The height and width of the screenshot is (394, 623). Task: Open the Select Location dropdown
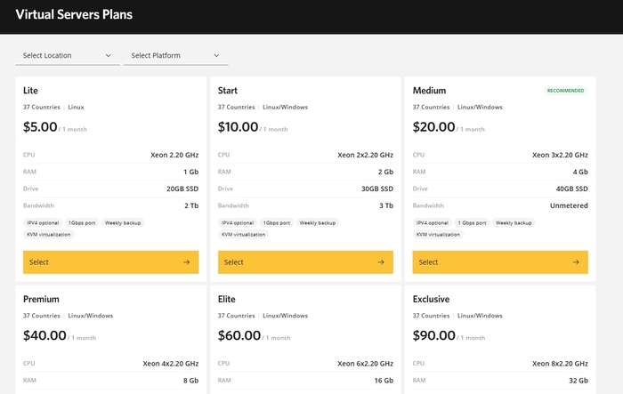pos(67,56)
